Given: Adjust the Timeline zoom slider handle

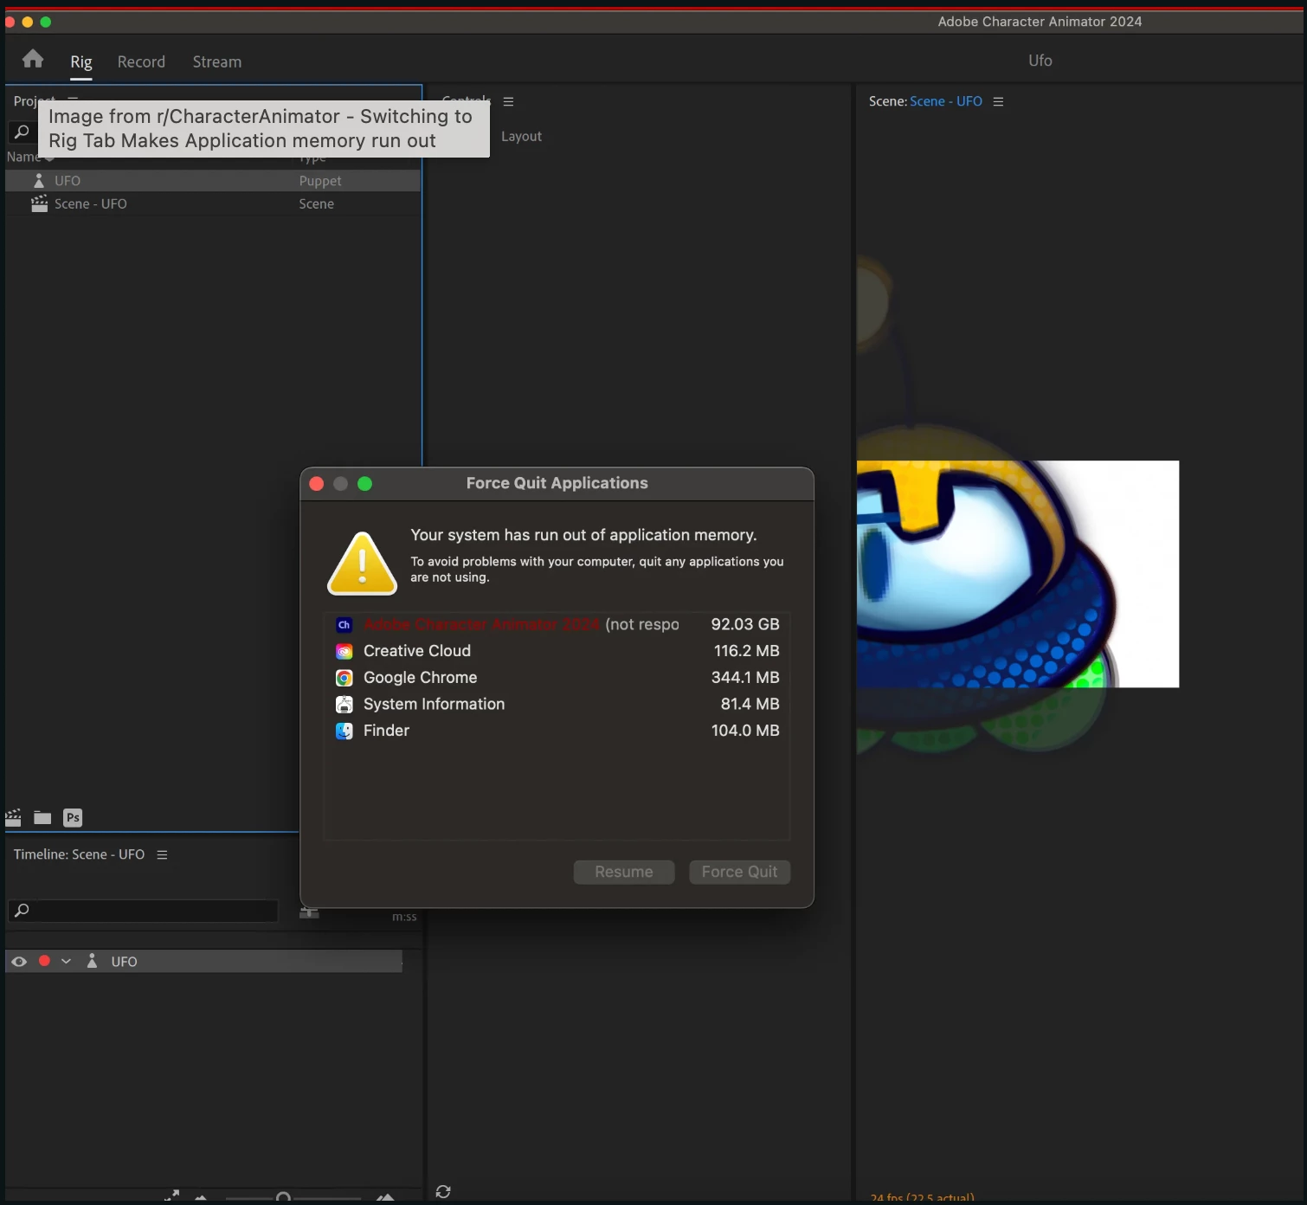Looking at the screenshot, I should pyautogui.click(x=283, y=1198).
